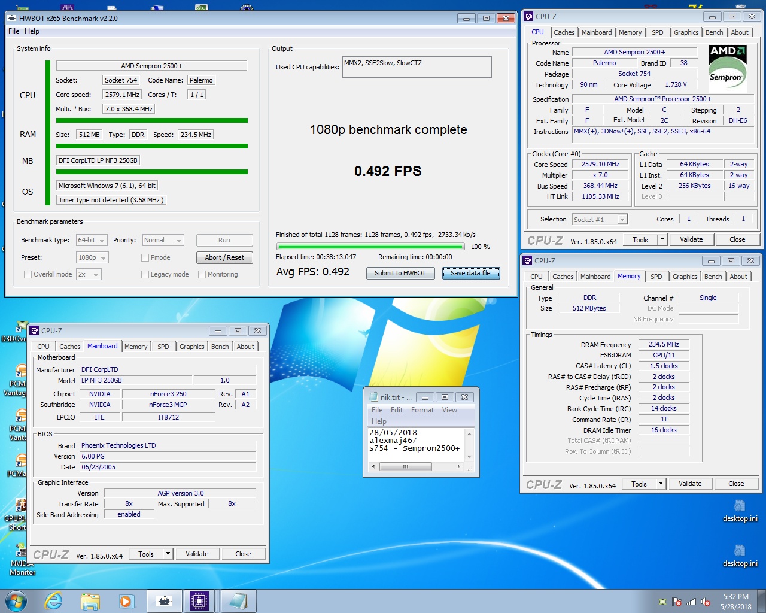This screenshot has width=766, height=613.
Task: Click the BIOS date 06/23/2005 field
Action: pyautogui.click(x=168, y=467)
